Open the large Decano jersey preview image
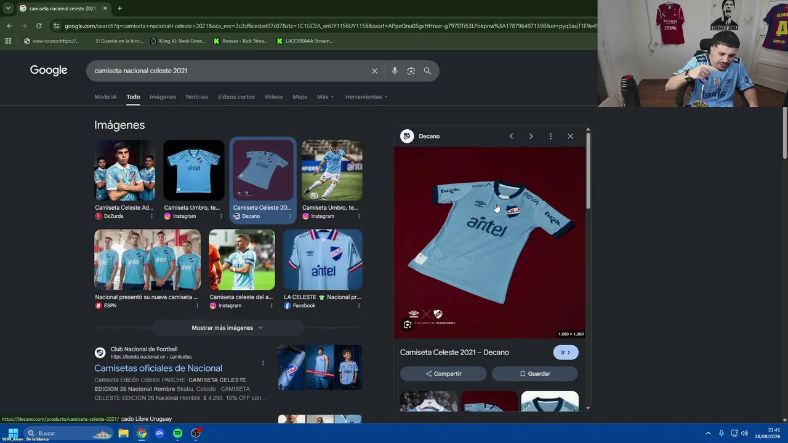The image size is (788, 443). pos(489,242)
